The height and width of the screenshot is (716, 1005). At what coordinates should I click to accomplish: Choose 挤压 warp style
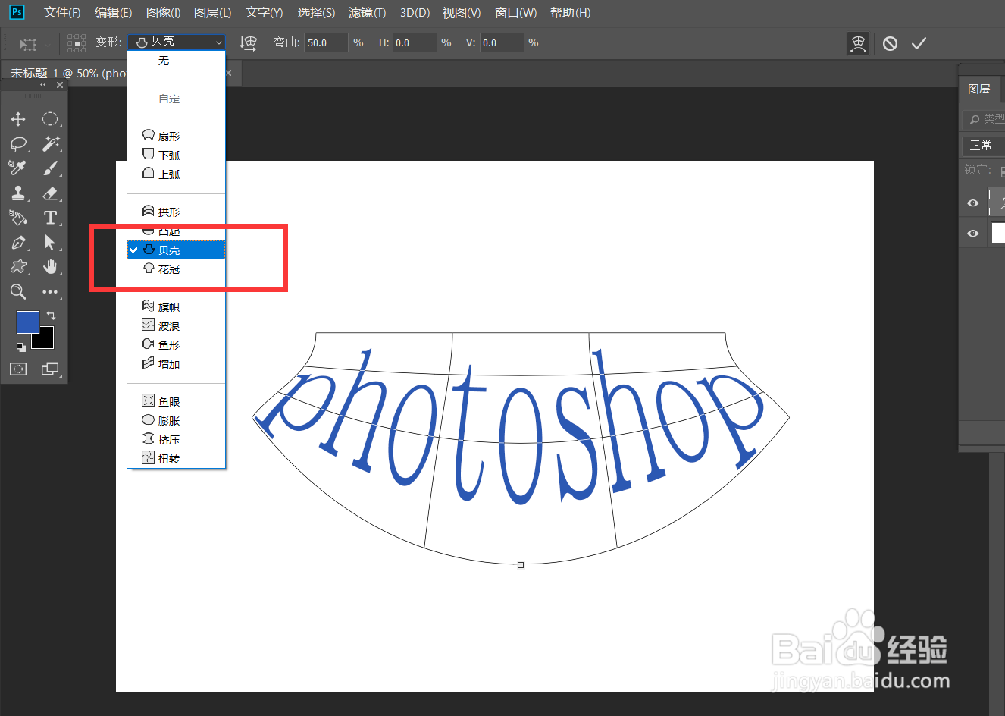tap(177, 440)
